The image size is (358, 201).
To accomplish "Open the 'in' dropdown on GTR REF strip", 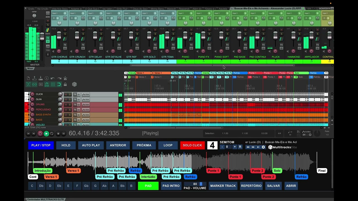I will [128, 18].
